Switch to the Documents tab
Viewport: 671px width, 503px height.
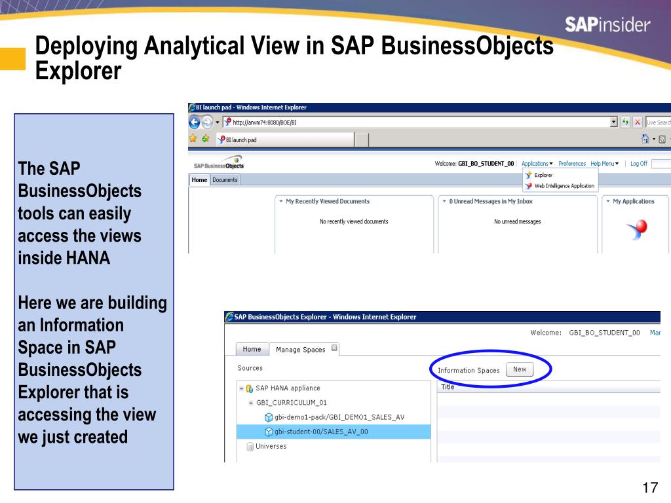[225, 179]
